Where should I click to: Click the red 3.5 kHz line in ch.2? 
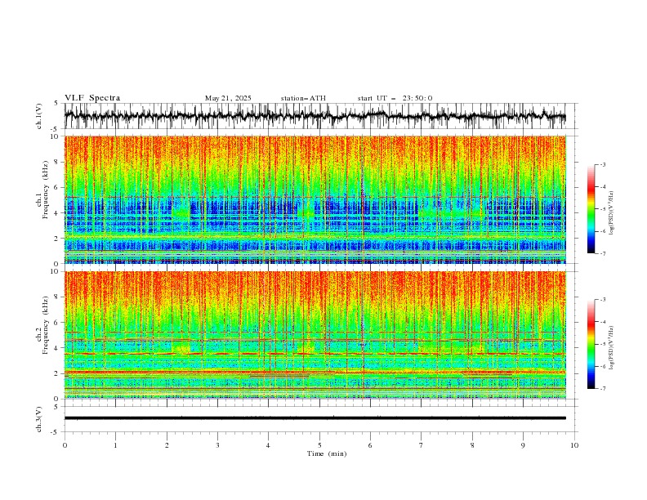click(x=315, y=354)
